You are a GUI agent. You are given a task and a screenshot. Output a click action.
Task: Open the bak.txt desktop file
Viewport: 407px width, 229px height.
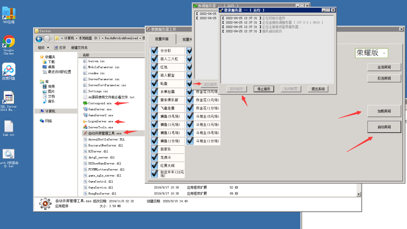[8, 127]
